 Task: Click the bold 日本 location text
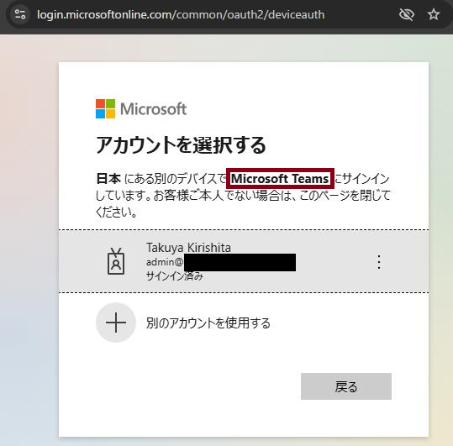click(108, 178)
